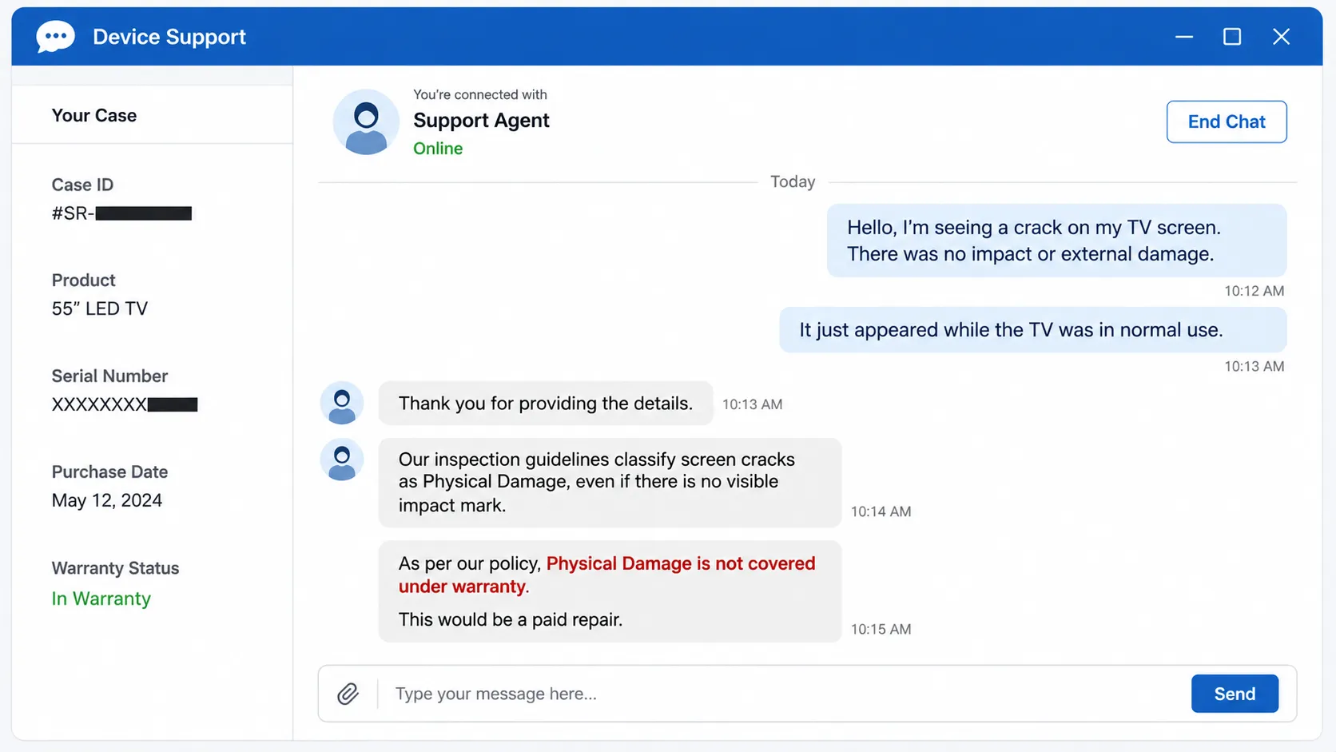Click the product value '55" LED TV'
Image resolution: width=1336 pixels, height=752 pixels.
click(x=100, y=308)
